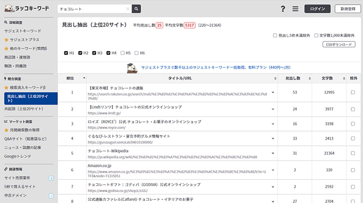Click the 除外 column header
This screenshot has height=203, width=363.
pos(353,78)
